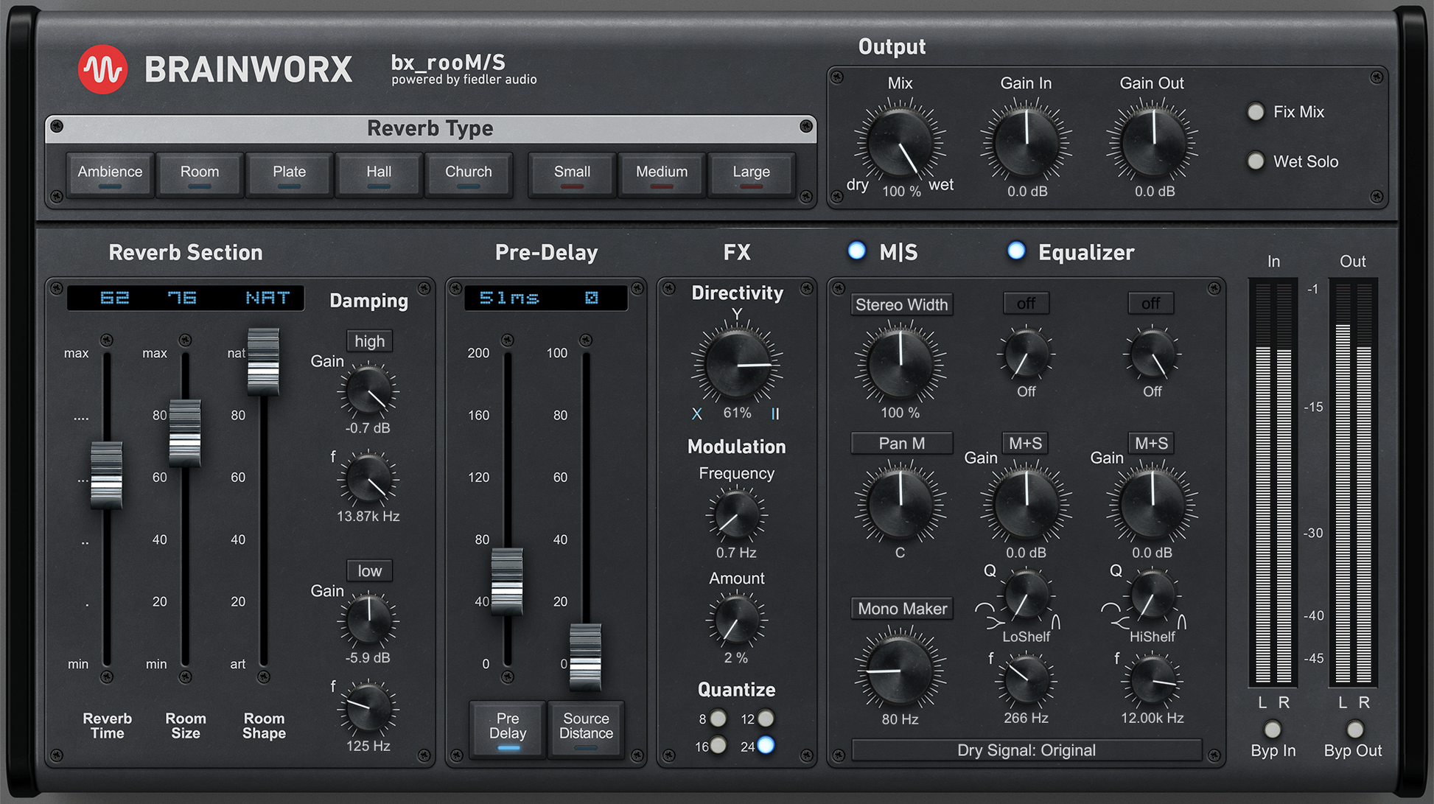
Task: Click the pre-delay 51ms display field
Action: 509,298
